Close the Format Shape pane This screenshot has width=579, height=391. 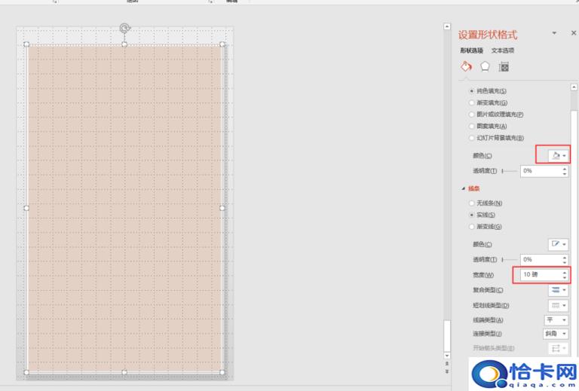click(x=574, y=33)
